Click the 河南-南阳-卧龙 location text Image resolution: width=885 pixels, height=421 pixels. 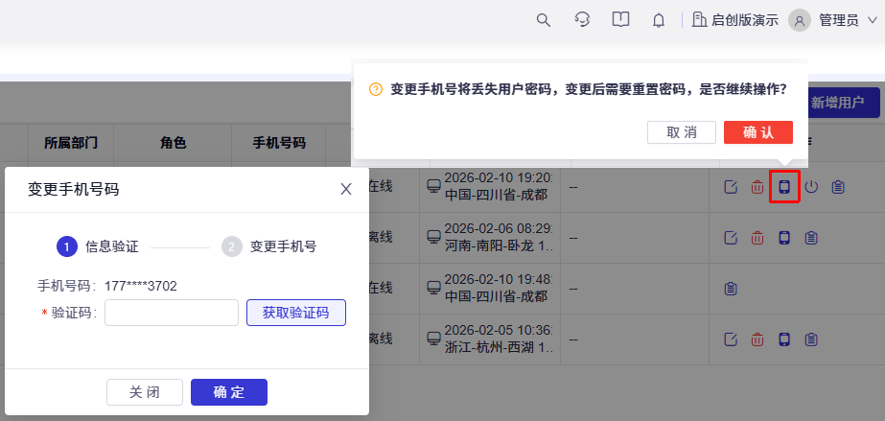click(499, 246)
